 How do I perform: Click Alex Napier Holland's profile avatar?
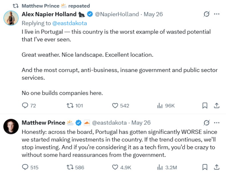[x=11, y=18]
